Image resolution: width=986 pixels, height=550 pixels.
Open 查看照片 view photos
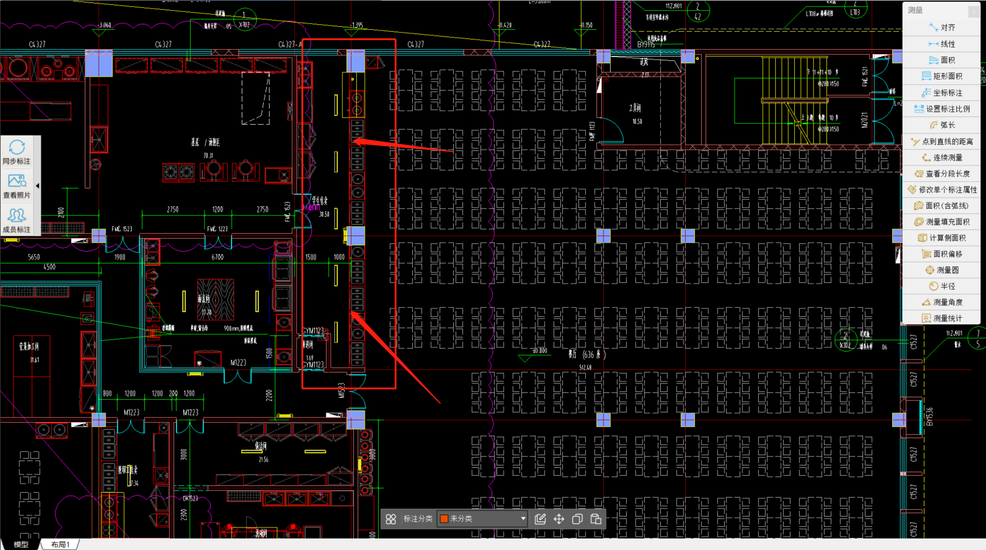pos(16,186)
